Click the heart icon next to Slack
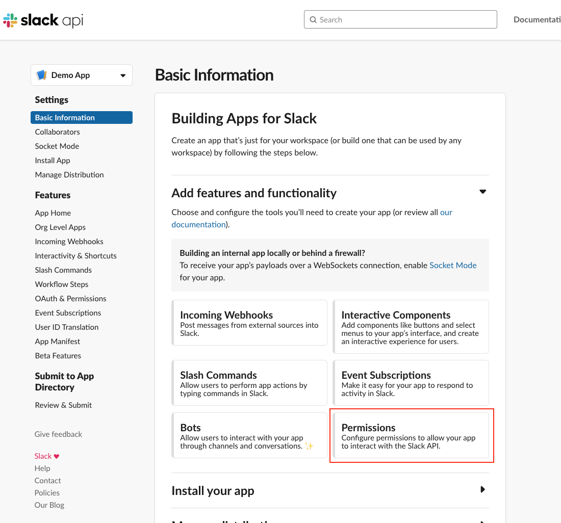The image size is (561, 523). [55, 456]
